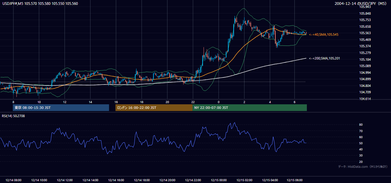391x183 pixels.
Task: Click the 12/14 10:00 date label
Action: click(x=39, y=180)
